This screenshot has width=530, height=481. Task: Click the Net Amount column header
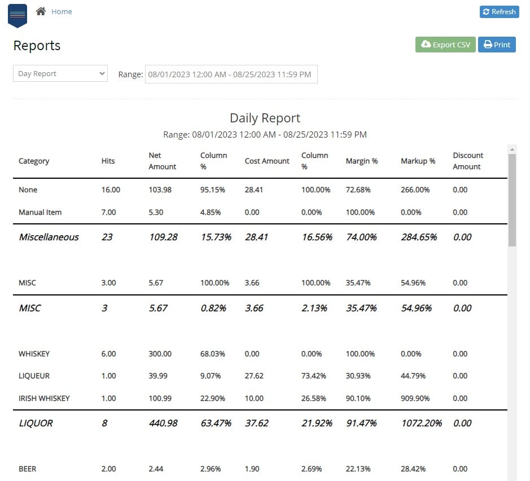[x=163, y=161]
